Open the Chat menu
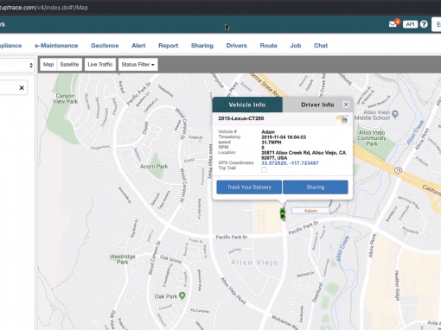Viewport: 441px width, 330px height. click(321, 46)
